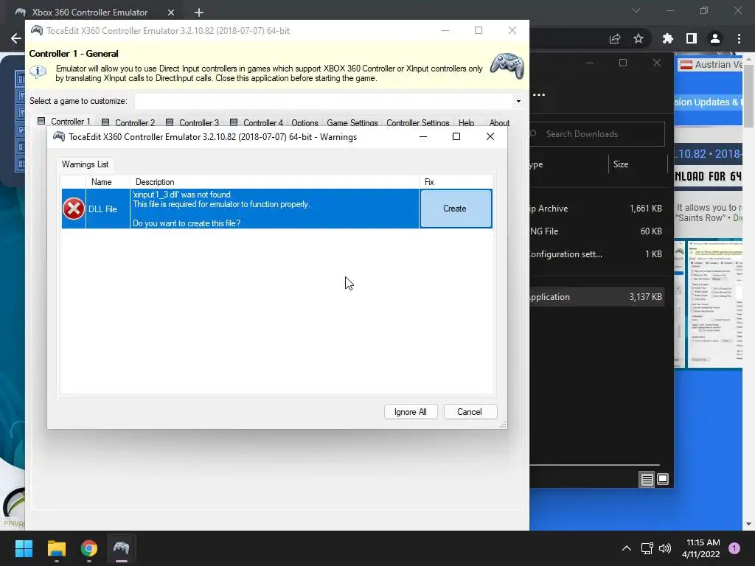Screen dimensions: 755x566
Task: Open the Chrome three-dot menu
Action: click(x=739, y=38)
